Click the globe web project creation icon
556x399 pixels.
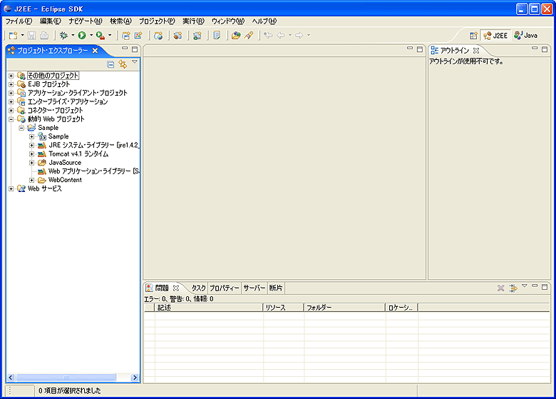coord(158,35)
